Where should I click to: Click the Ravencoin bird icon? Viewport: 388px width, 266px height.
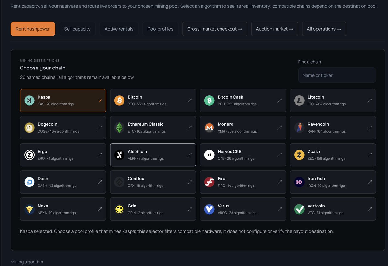pyautogui.click(x=299, y=128)
